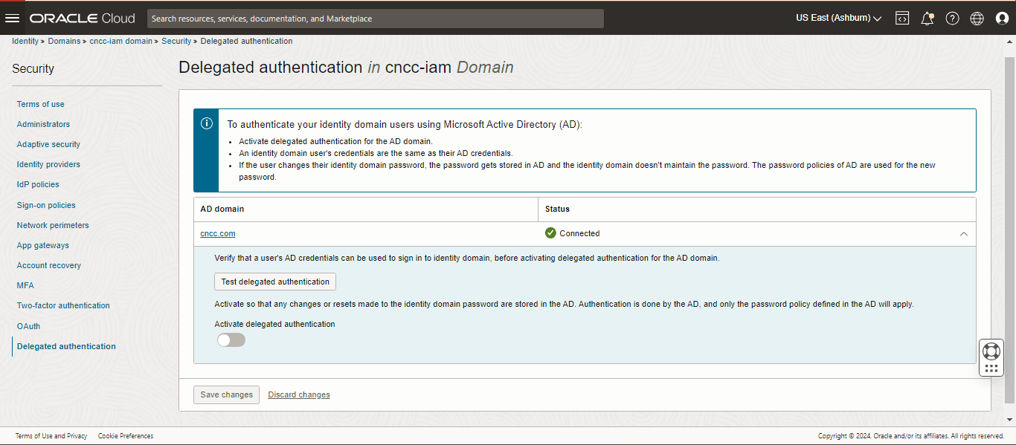
Task: Open the navigation hamburger menu
Action: point(12,18)
